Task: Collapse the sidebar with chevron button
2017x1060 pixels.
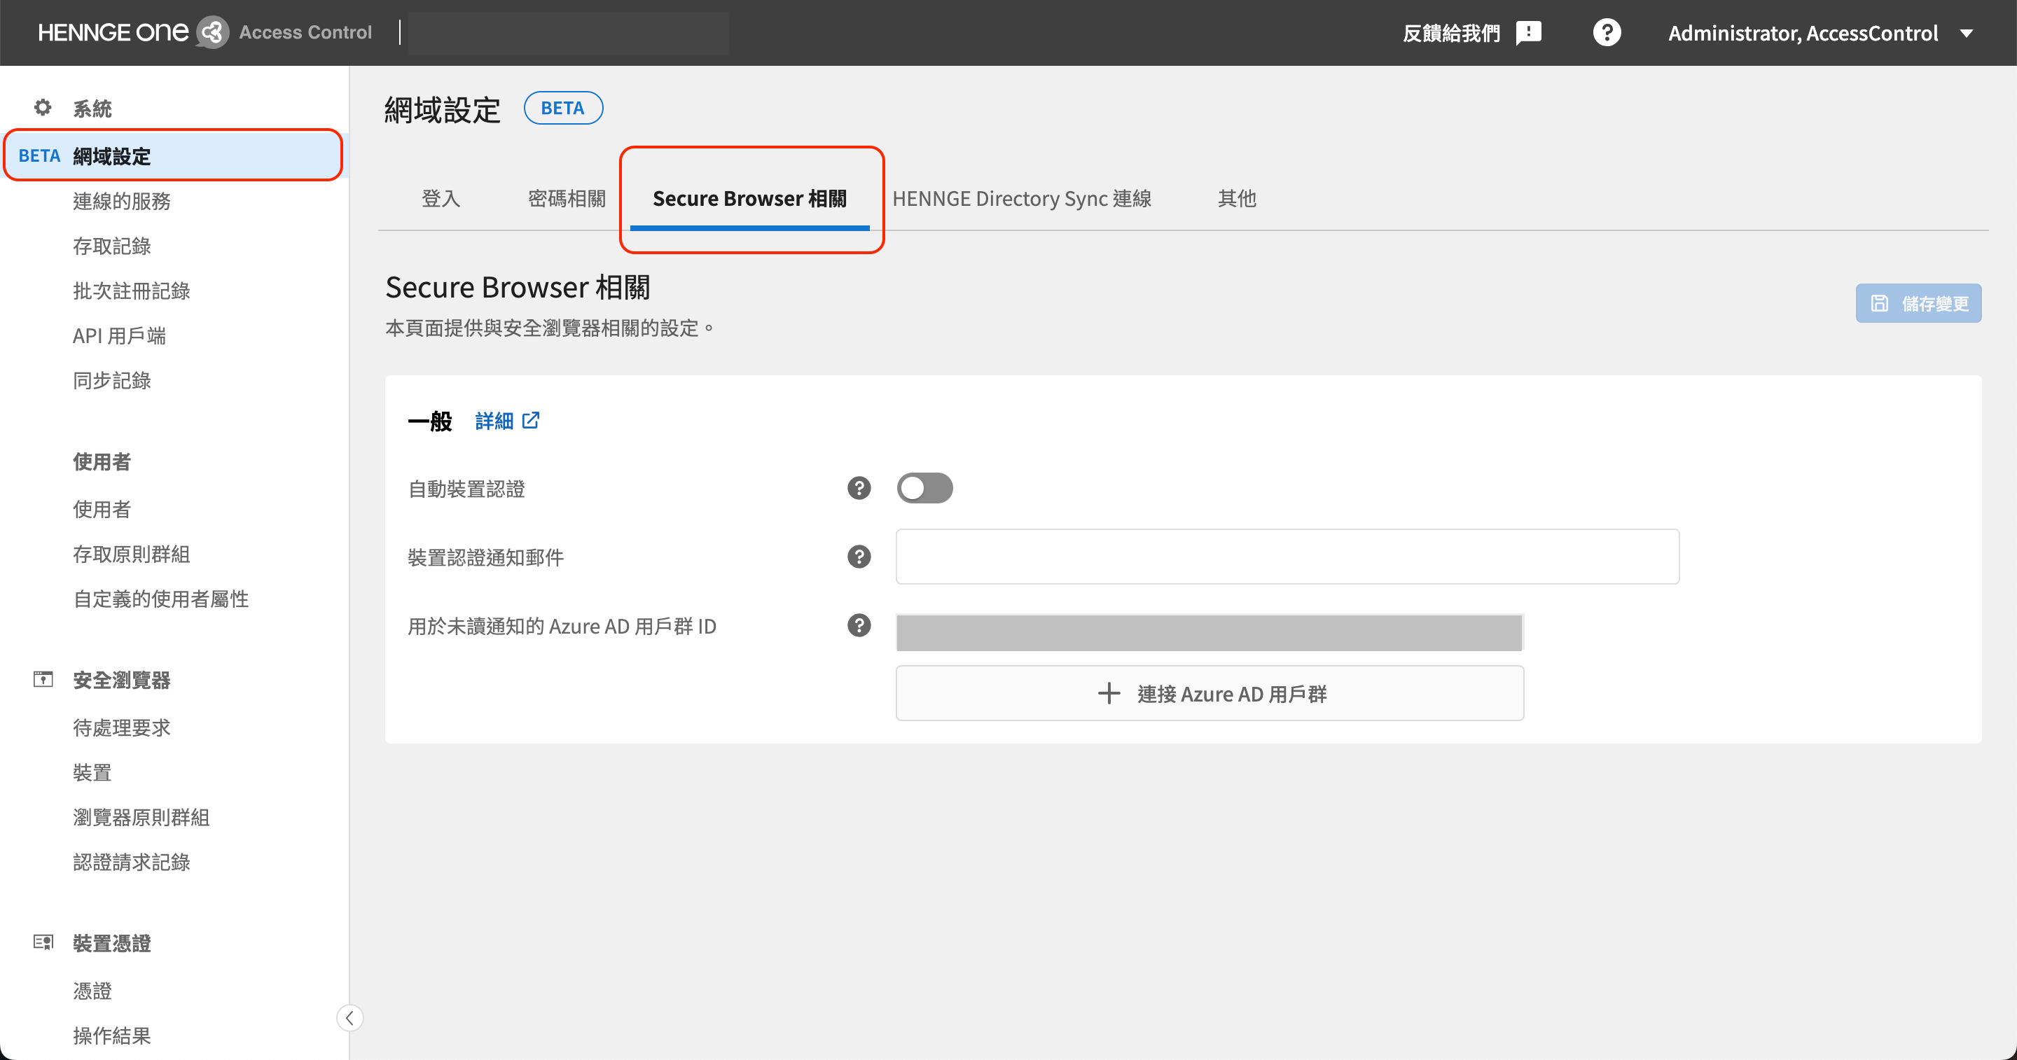Action: tap(350, 1018)
